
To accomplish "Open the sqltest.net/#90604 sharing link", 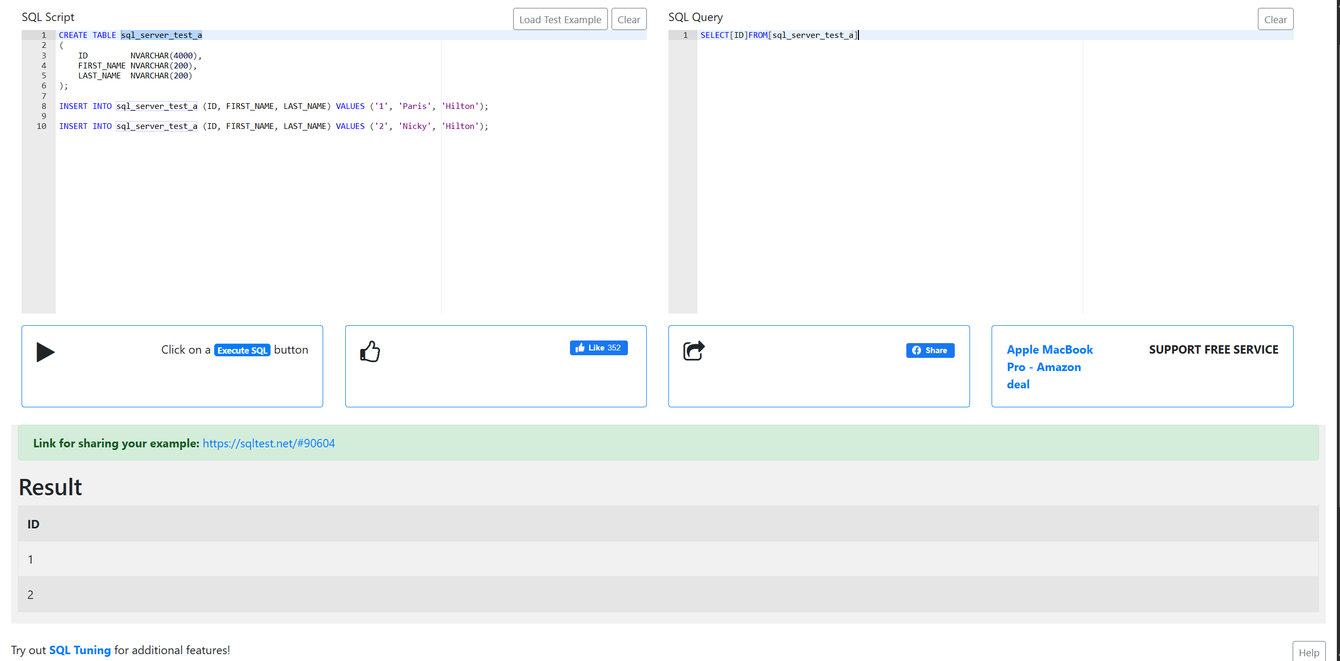I will click(x=268, y=443).
